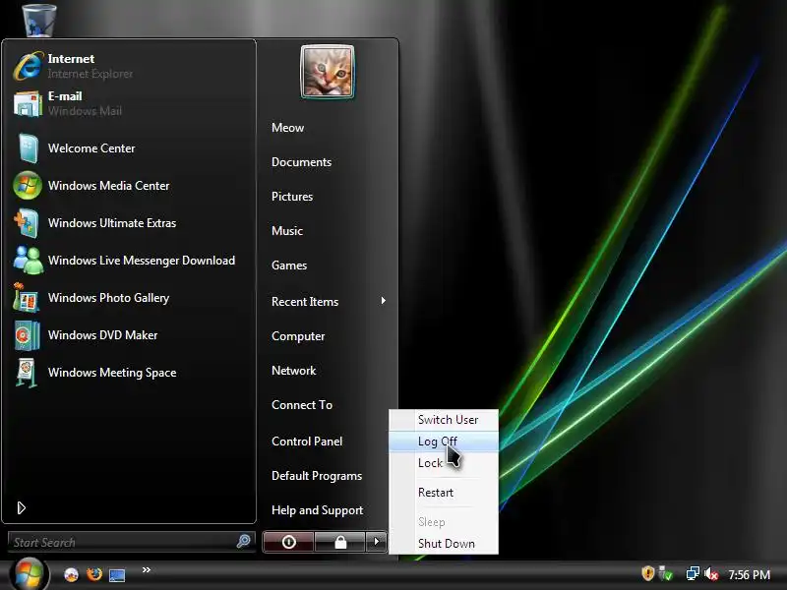Screen dimensions: 787x590
Task: Click the Start orb button
Action: pos(29,574)
